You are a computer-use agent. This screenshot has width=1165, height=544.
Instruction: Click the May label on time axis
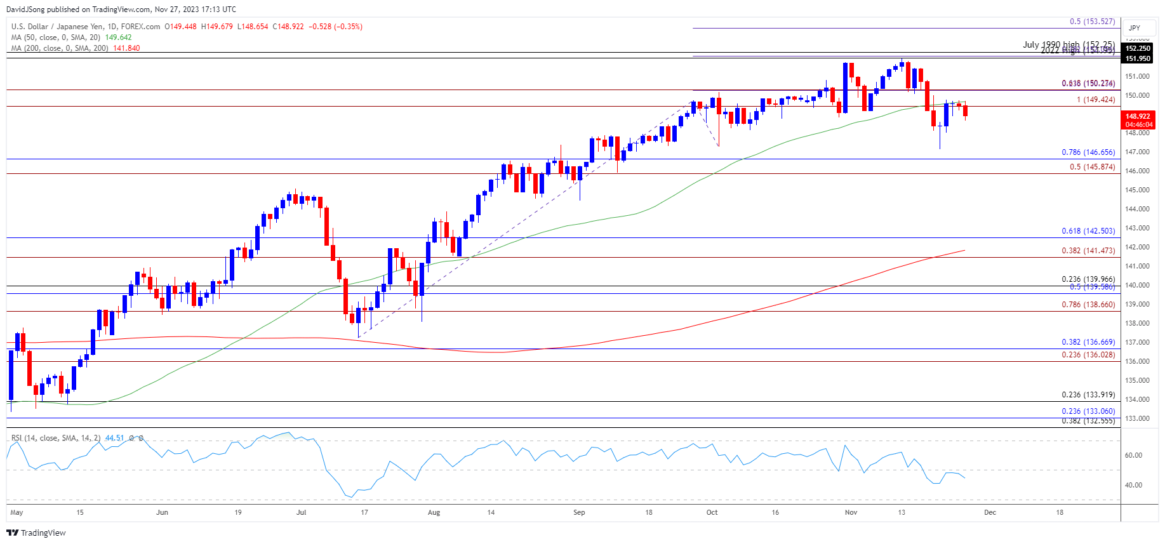pos(17,512)
